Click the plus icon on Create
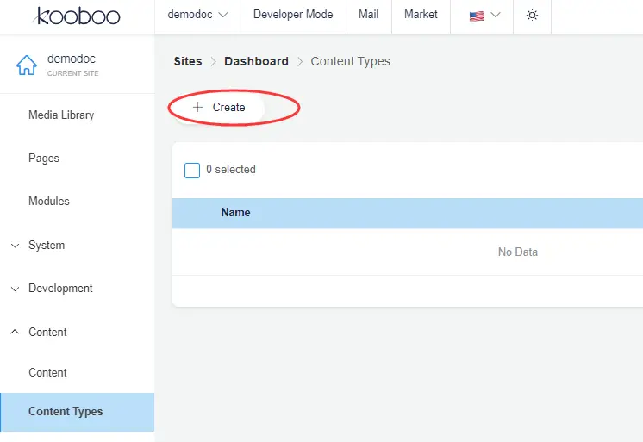The width and height of the screenshot is (643, 442). [198, 108]
